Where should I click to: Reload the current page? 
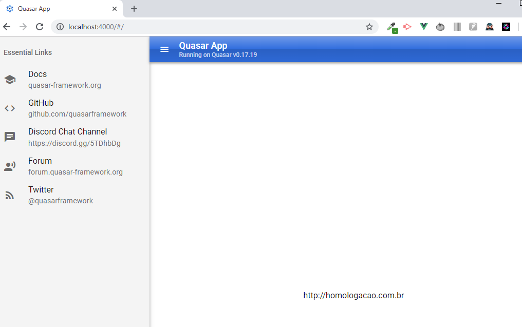tap(40, 27)
